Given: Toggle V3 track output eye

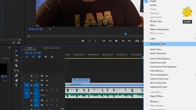Looking at the screenshot, I should [47, 76].
